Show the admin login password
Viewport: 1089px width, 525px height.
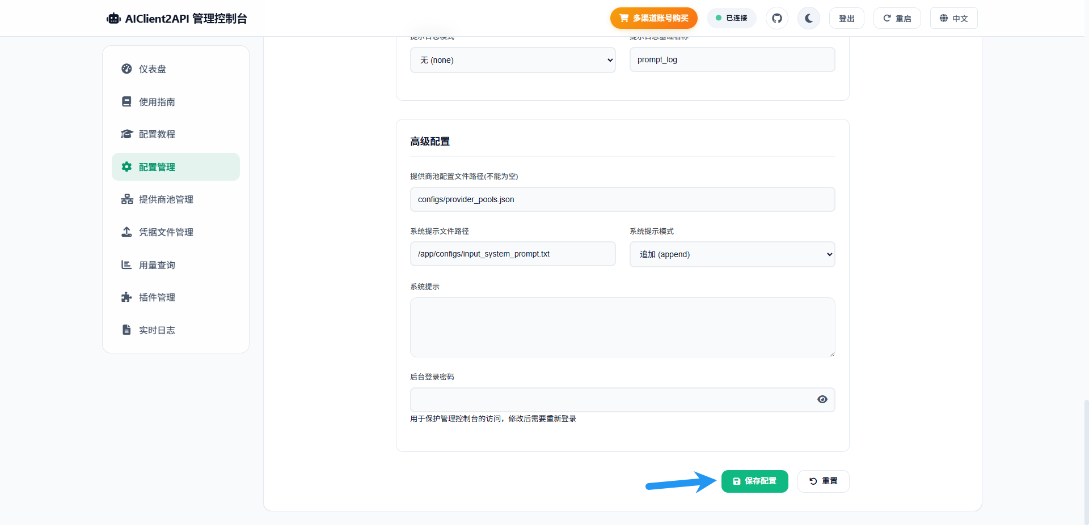[822, 399]
